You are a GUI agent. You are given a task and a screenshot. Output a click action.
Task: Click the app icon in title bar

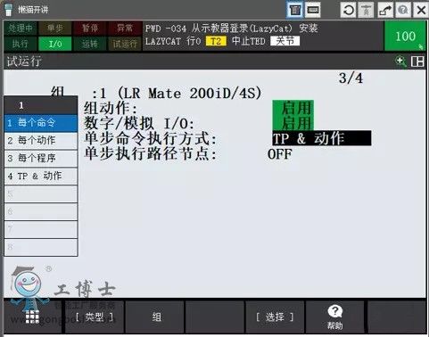pyautogui.click(x=8, y=10)
